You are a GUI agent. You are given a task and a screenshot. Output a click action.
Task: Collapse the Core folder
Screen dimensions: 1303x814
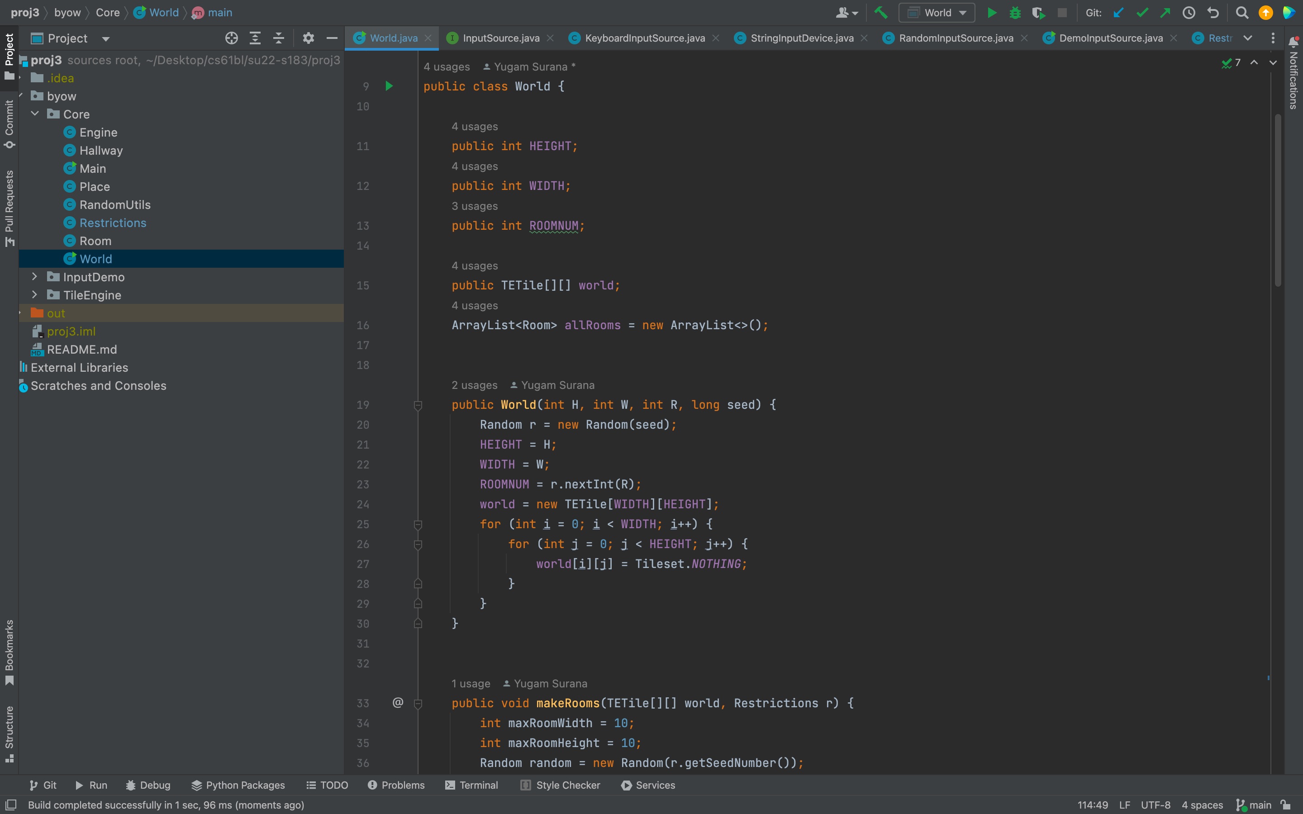(x=34, y=114)
